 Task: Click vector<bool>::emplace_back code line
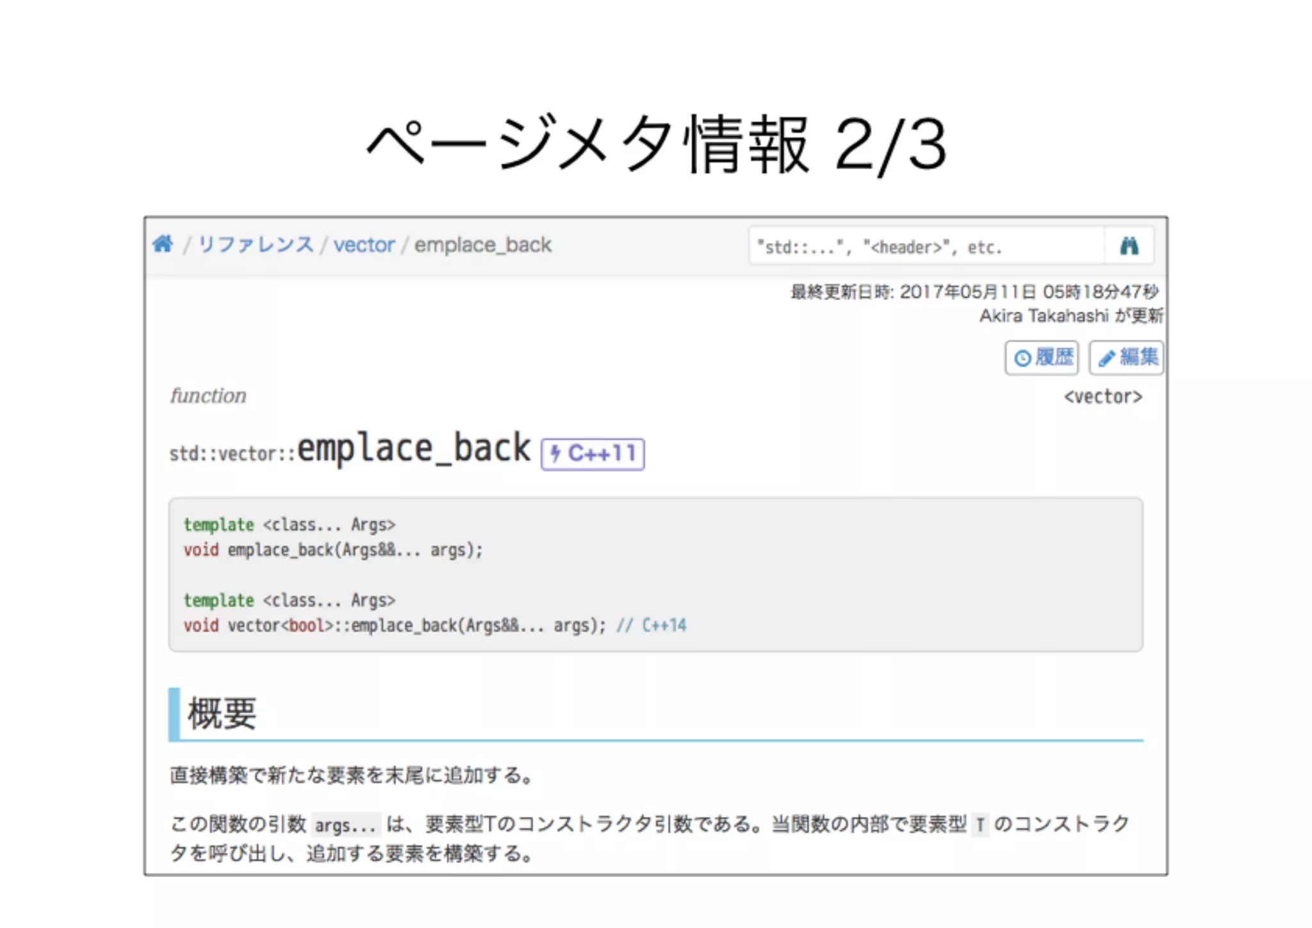coord(395,626)
